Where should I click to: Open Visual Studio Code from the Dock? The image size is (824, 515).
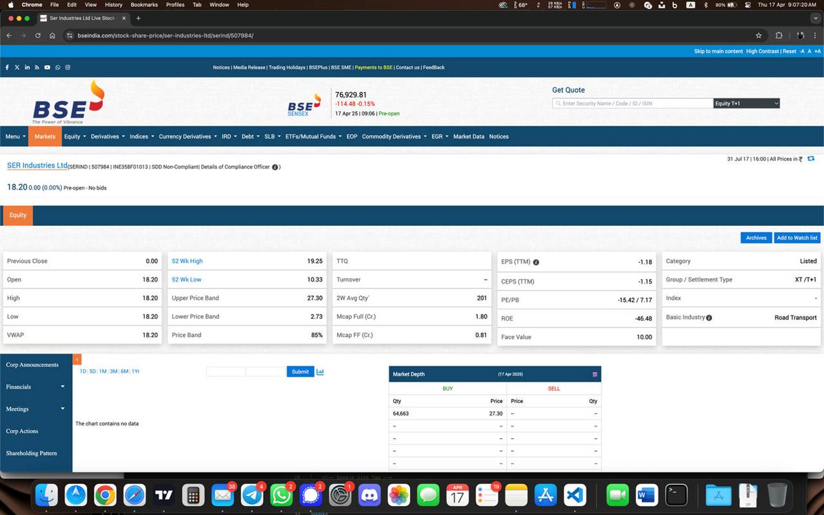pos(575,494)
